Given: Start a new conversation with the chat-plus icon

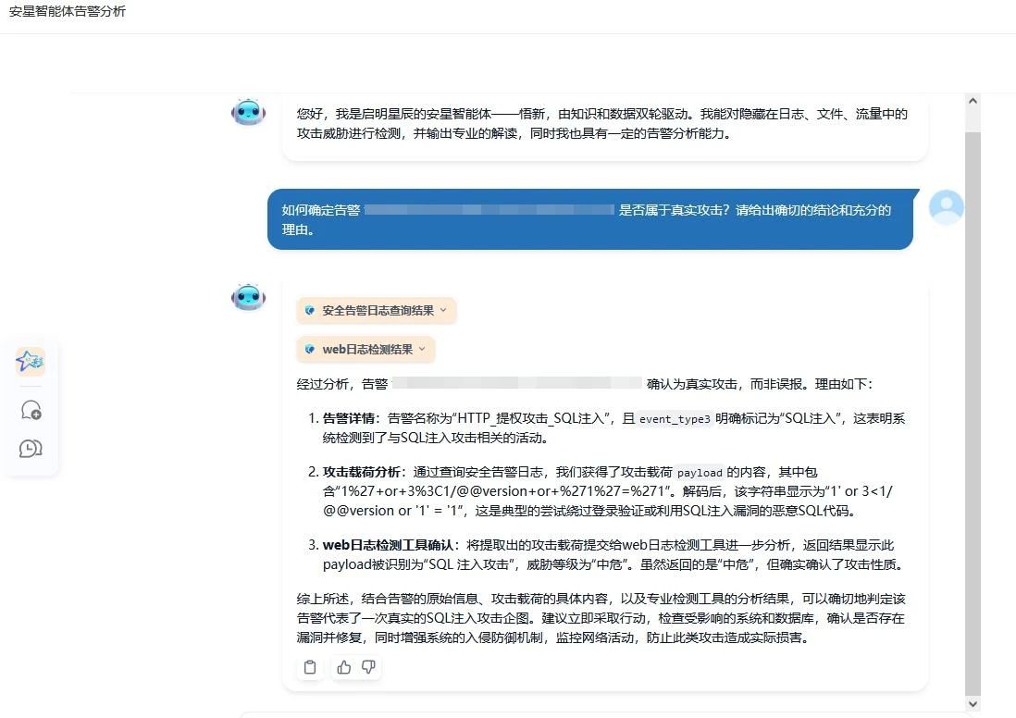Looking at the screenshot, I should click(30, 408).
